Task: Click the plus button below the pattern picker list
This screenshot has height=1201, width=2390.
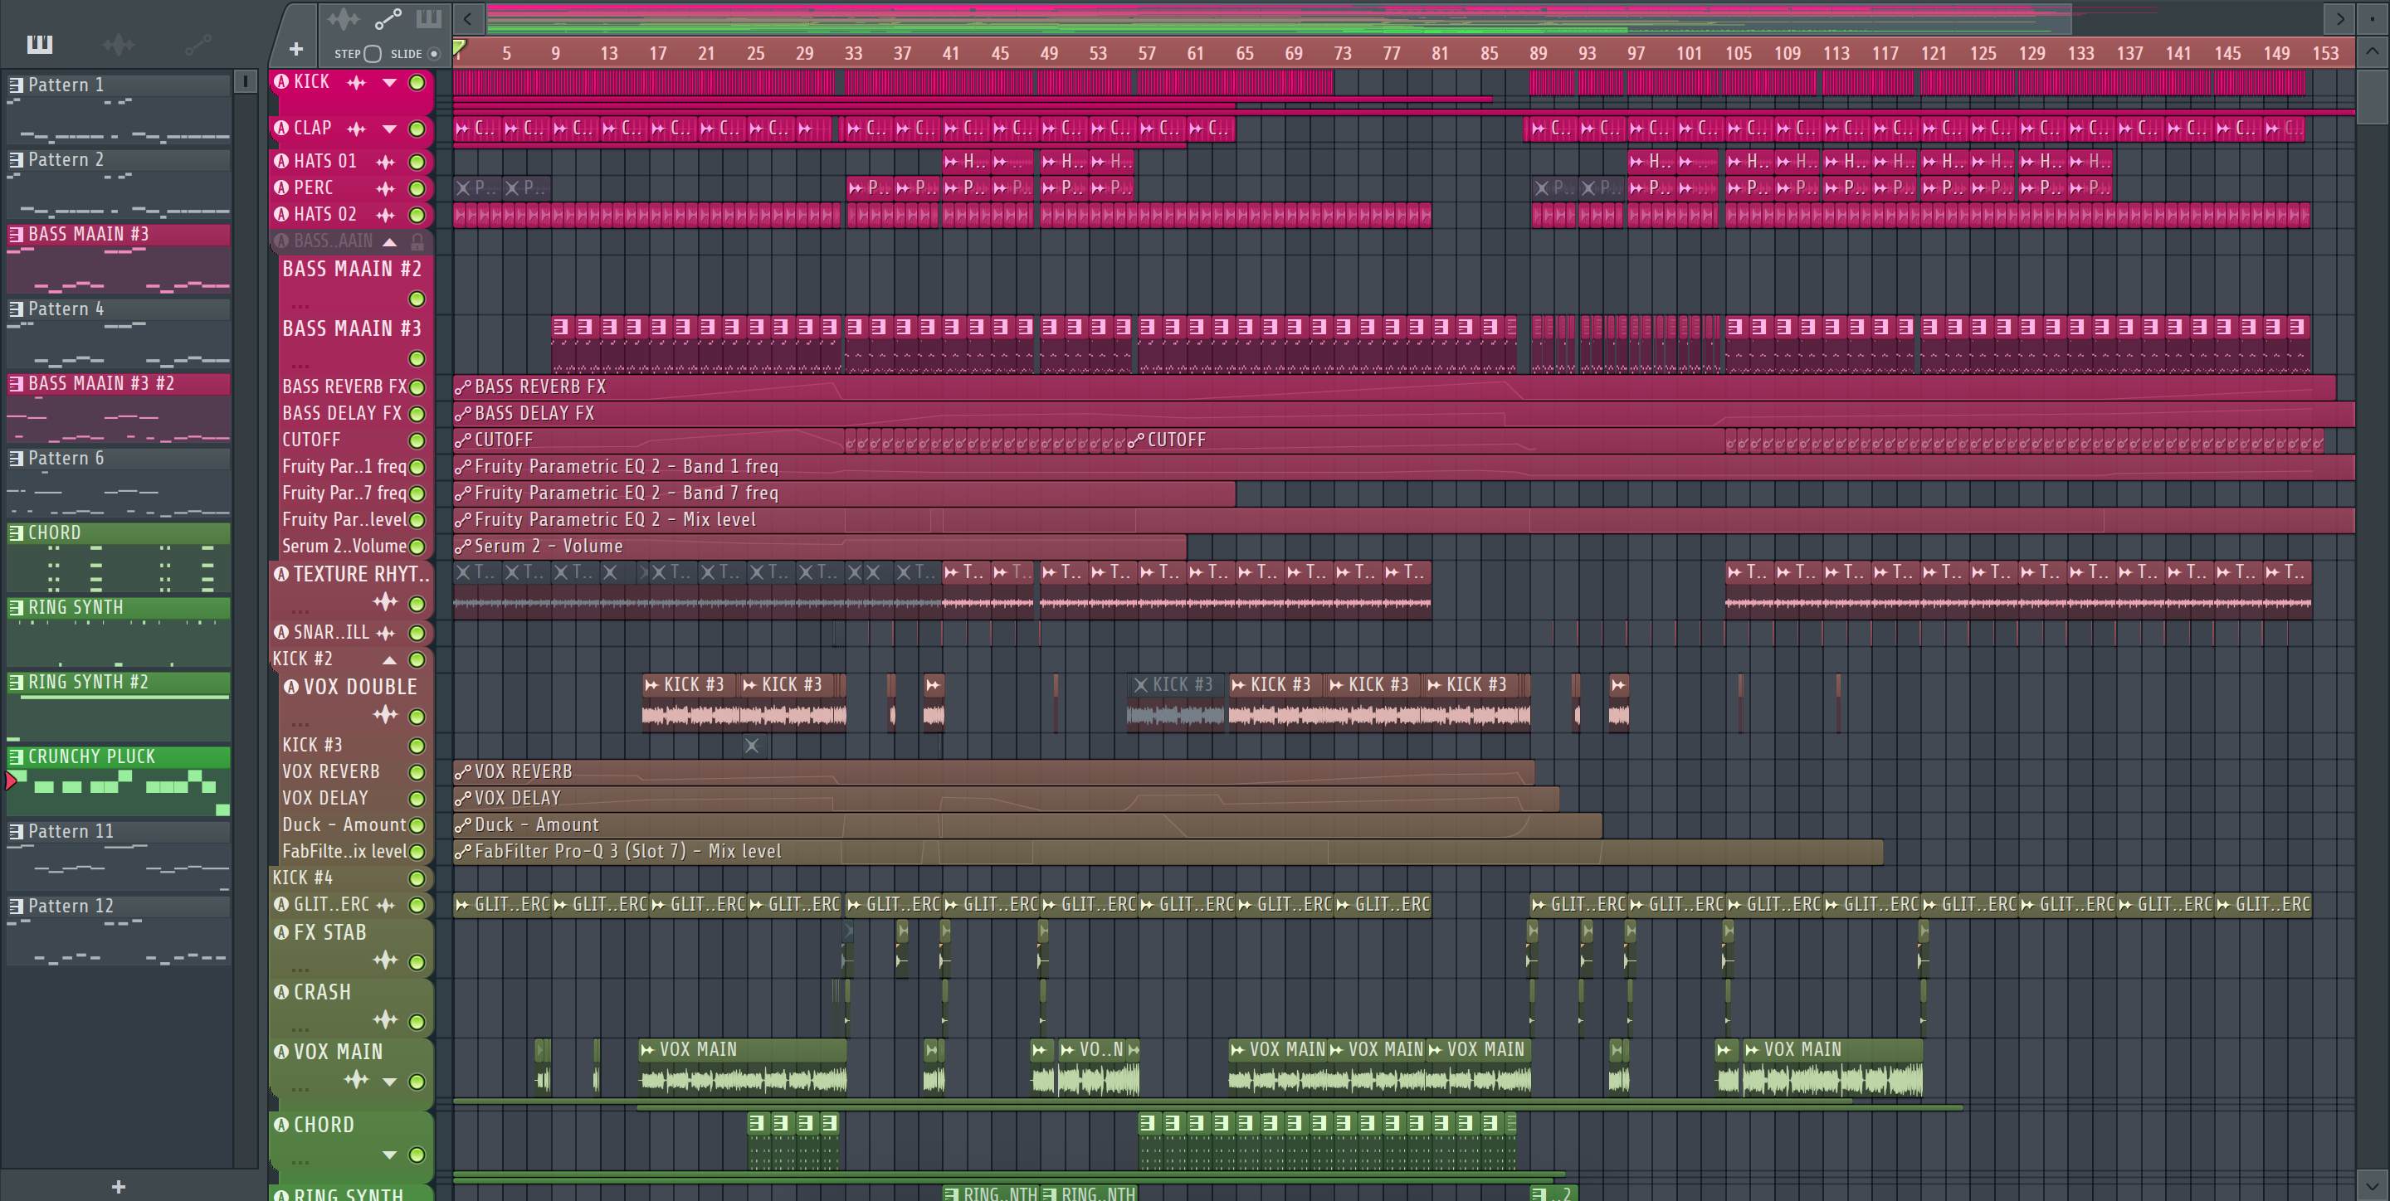Action: 119,1187
